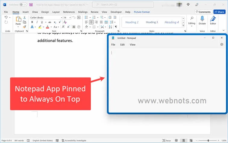The height and width of the screenshot is (143, 228).
Task: Click the Redo icon below Undo
Action: click(6, 22)
